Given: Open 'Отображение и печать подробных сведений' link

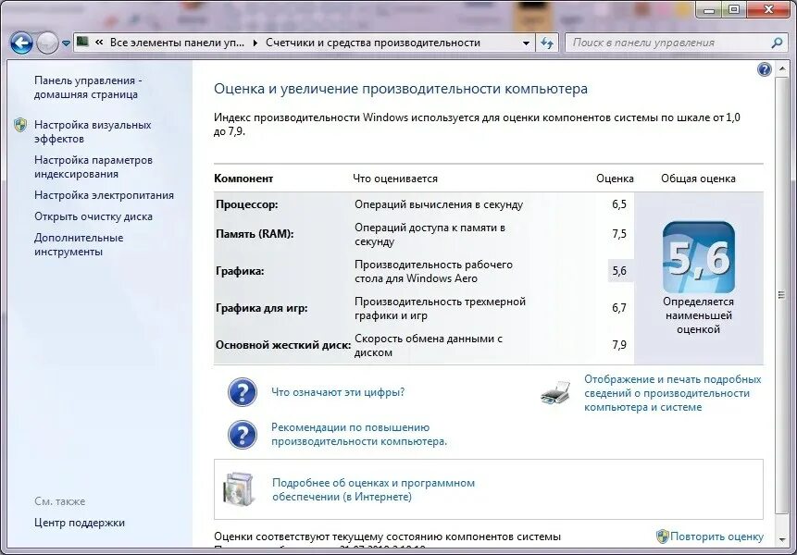Looking at the screenshot, I should tap(672, 393).
